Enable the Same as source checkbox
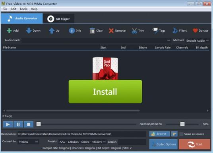 (x=181, y=134)
